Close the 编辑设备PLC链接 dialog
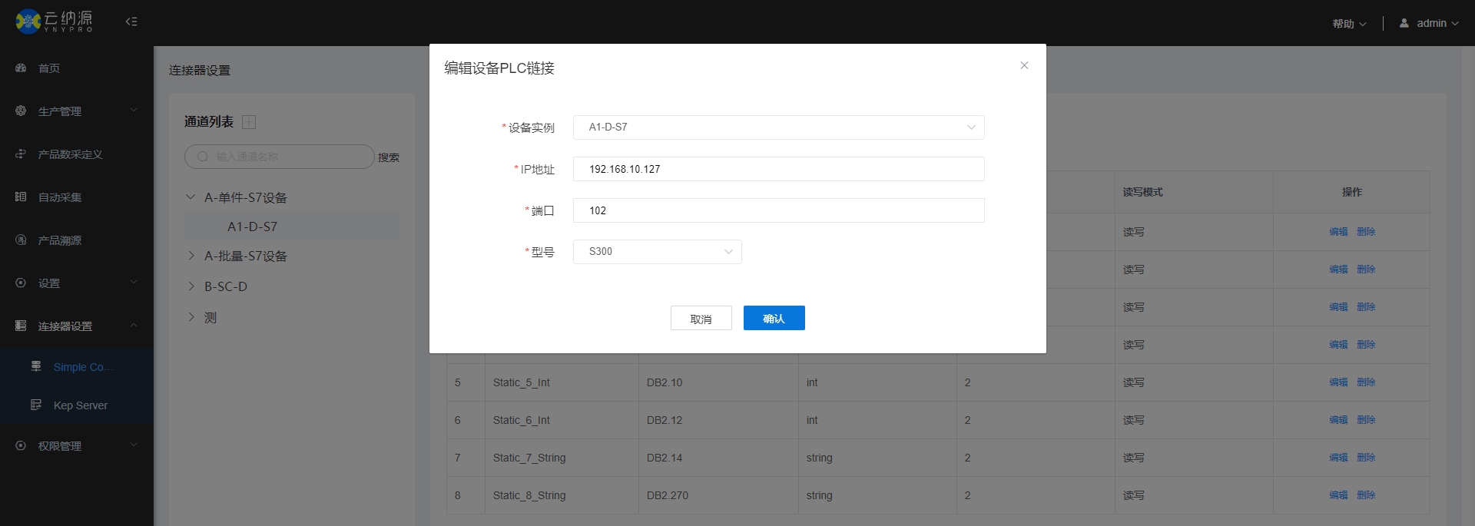Image resolution: width=1475 pixels, height=526 pixels. tap(1024, 66)
